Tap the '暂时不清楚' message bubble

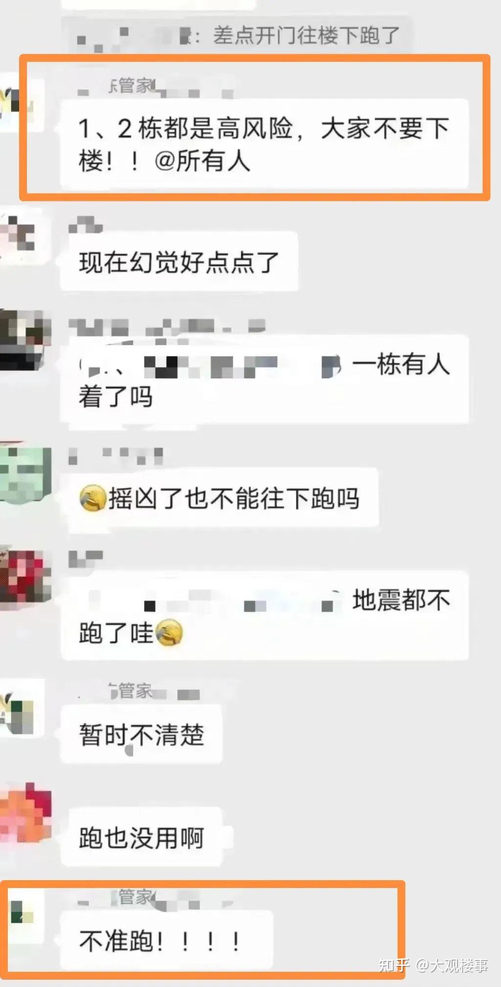[141, 735]
